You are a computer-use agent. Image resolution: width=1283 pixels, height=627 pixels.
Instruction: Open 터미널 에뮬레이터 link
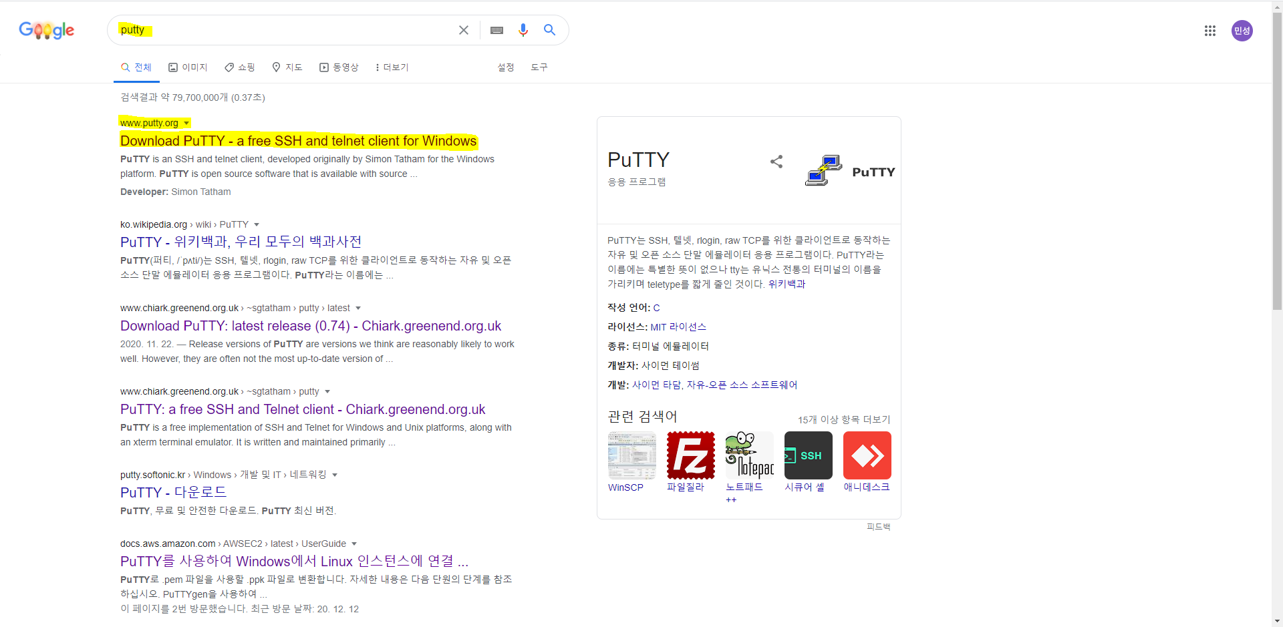pos(670,347)
